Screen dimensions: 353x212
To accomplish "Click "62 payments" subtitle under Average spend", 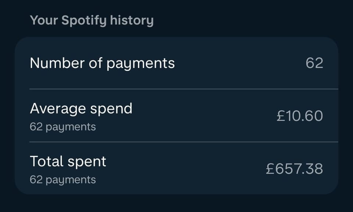I will [x=63, y=127].
